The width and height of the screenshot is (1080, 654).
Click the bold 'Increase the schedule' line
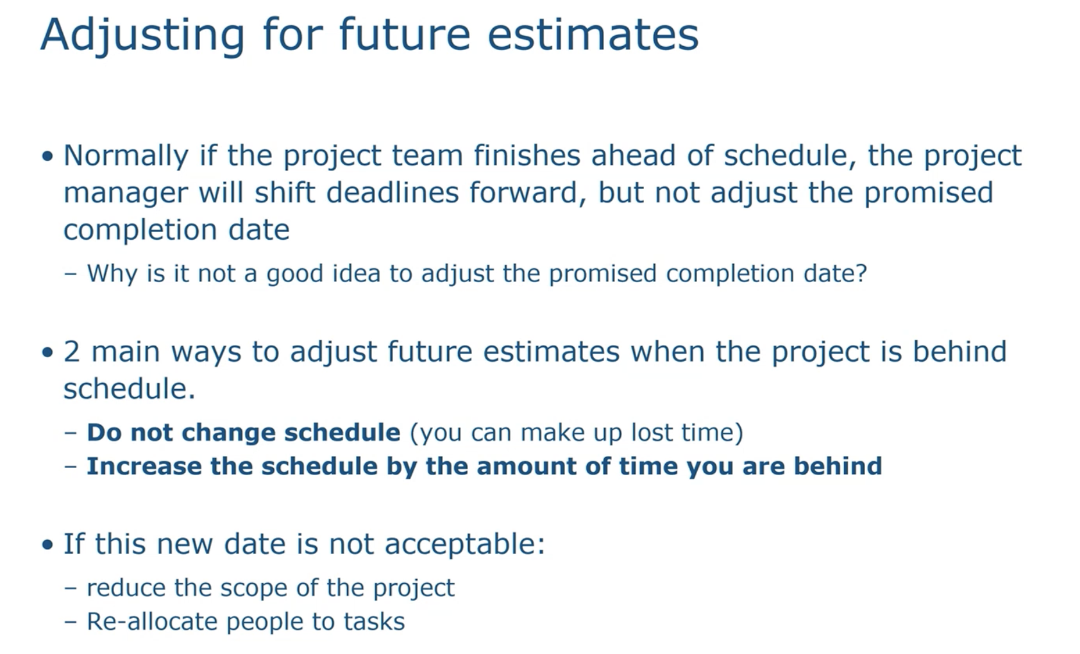point(484,466)
